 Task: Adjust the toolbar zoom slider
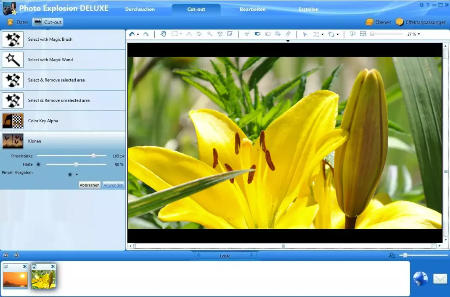[x=386, y=34]
